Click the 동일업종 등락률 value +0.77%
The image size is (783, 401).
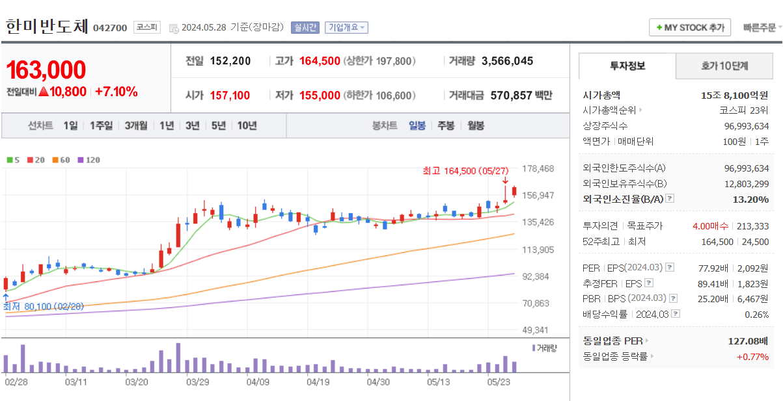tap(752, 356)
